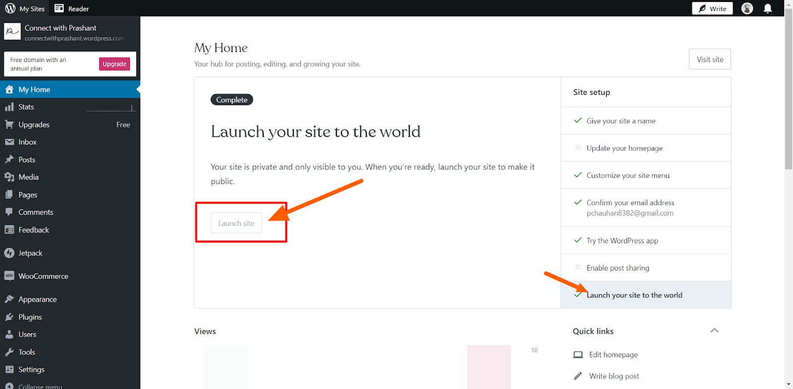Click the Stats bar chart icon
The image size is (793, 389).
(9, 107)
